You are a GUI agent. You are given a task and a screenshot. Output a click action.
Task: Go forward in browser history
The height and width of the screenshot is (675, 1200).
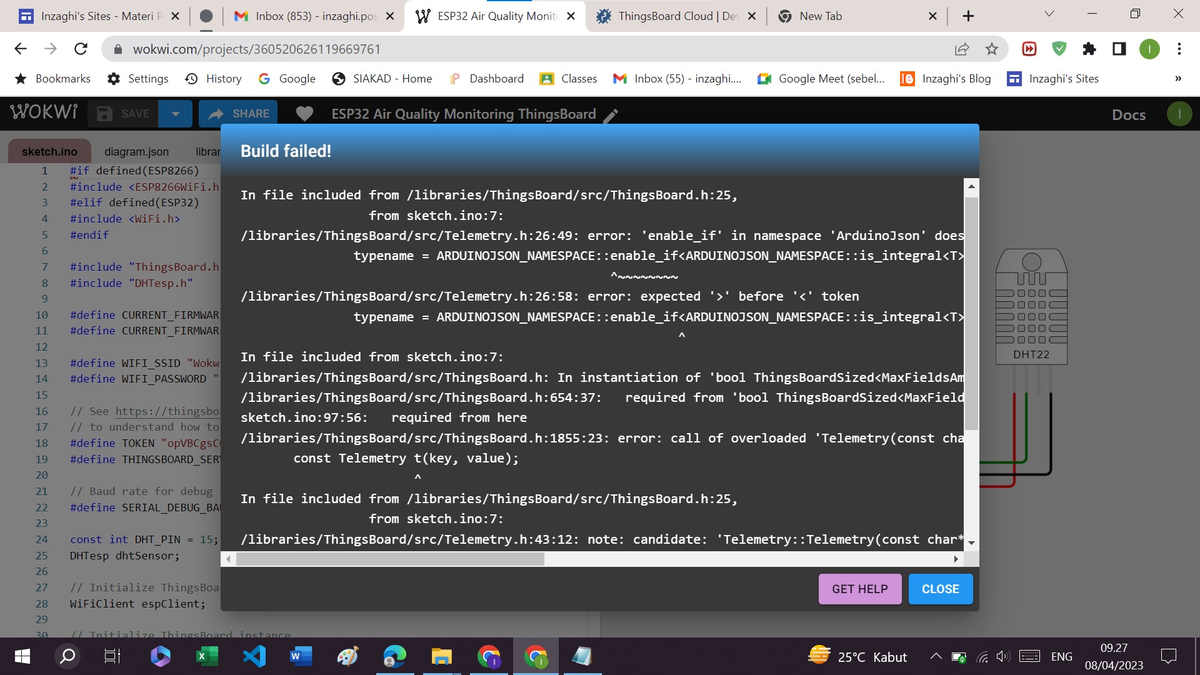(51, 49)
